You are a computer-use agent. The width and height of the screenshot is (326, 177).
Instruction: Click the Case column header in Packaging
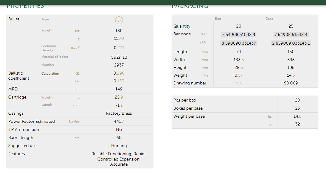(269, 19)
